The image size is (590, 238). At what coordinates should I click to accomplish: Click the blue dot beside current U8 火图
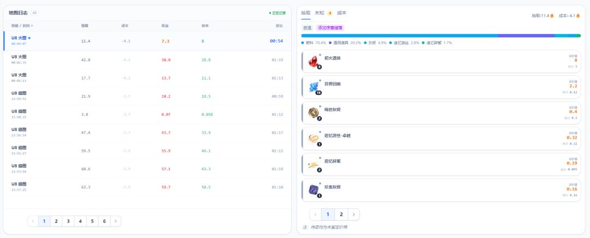(29, 38)
